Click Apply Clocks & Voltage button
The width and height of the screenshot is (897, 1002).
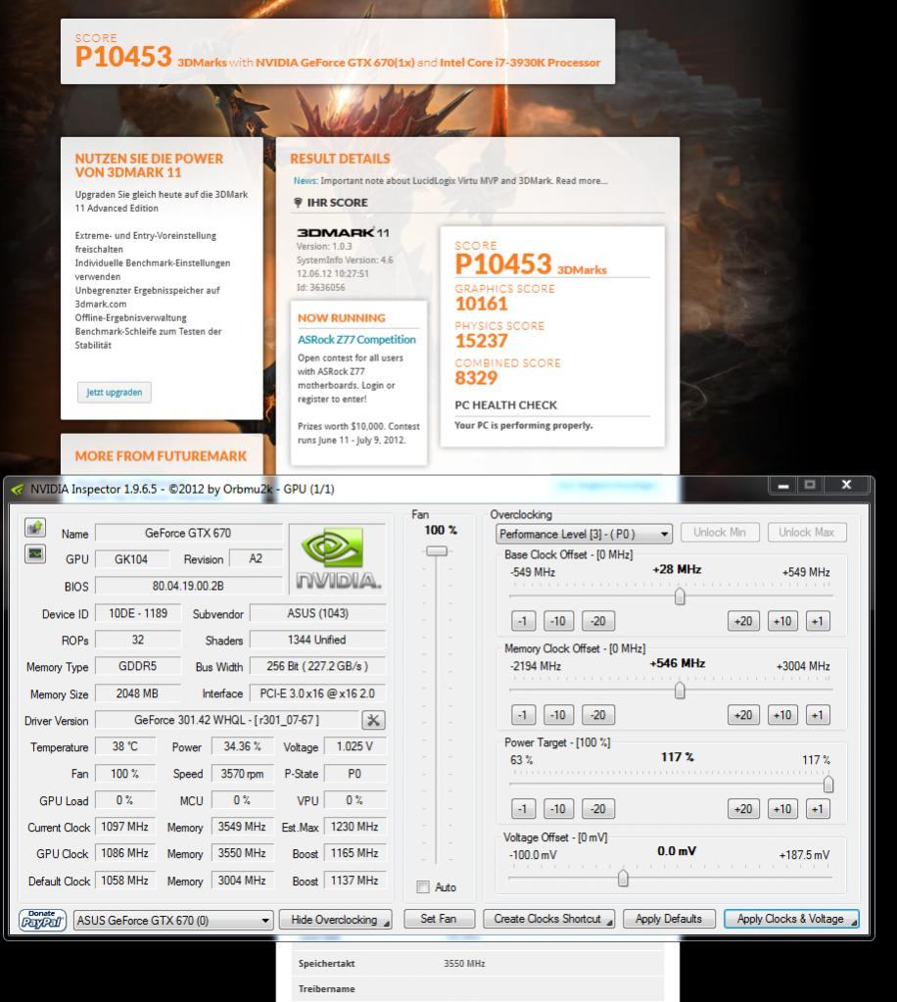[791, 919]
